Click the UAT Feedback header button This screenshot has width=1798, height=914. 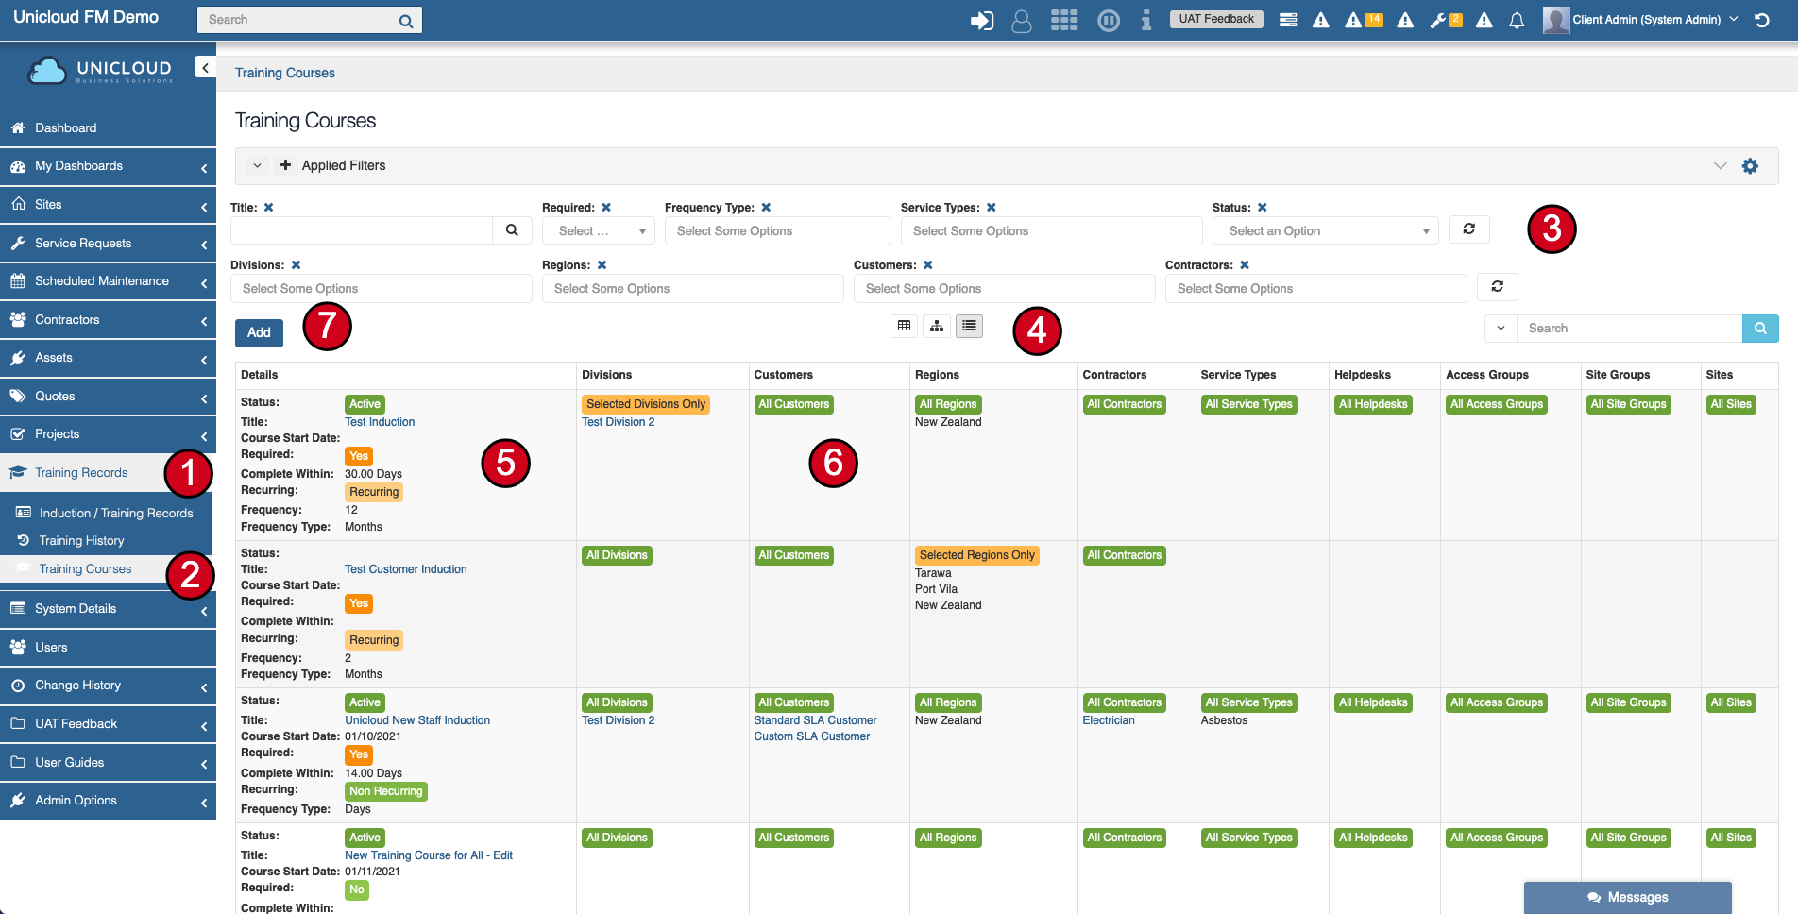click(1216, 19)
